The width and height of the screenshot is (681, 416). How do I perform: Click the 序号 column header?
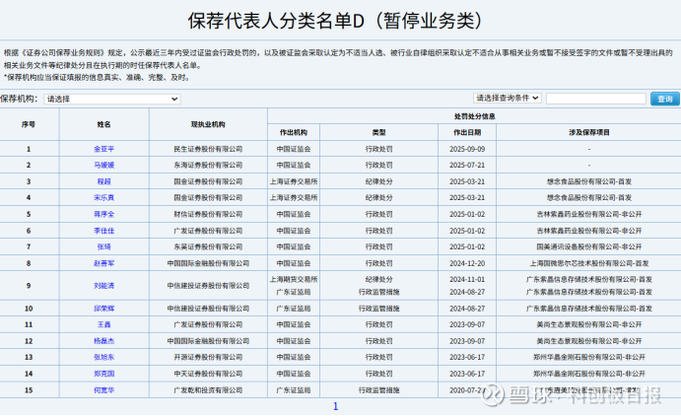pos(29,124)
